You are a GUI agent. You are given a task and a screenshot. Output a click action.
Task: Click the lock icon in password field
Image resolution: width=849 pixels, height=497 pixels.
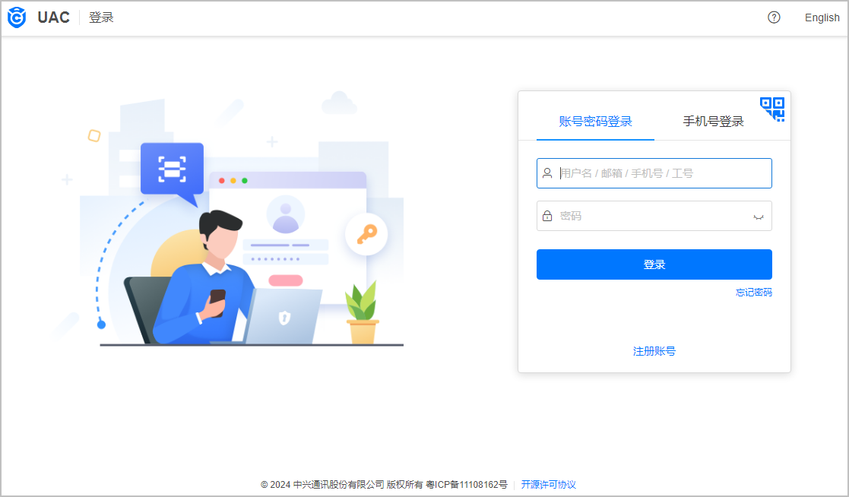point(547,216)
